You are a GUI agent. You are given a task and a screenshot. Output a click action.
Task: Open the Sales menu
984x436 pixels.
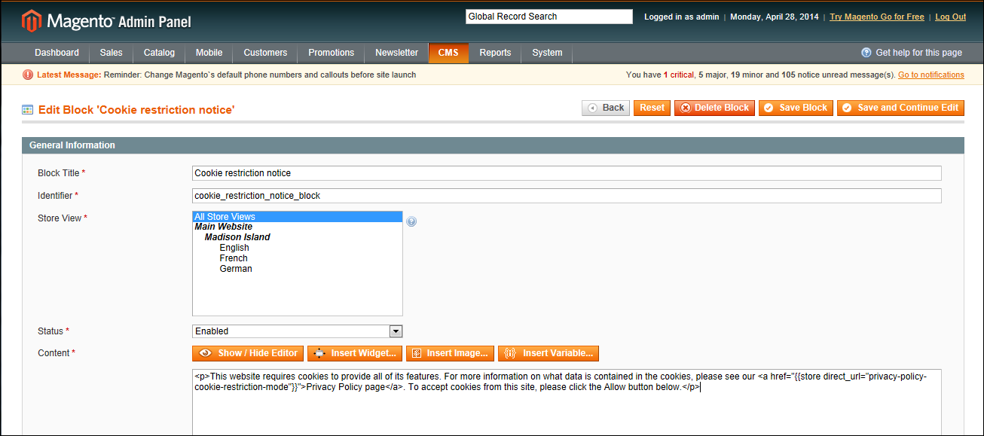111,53
